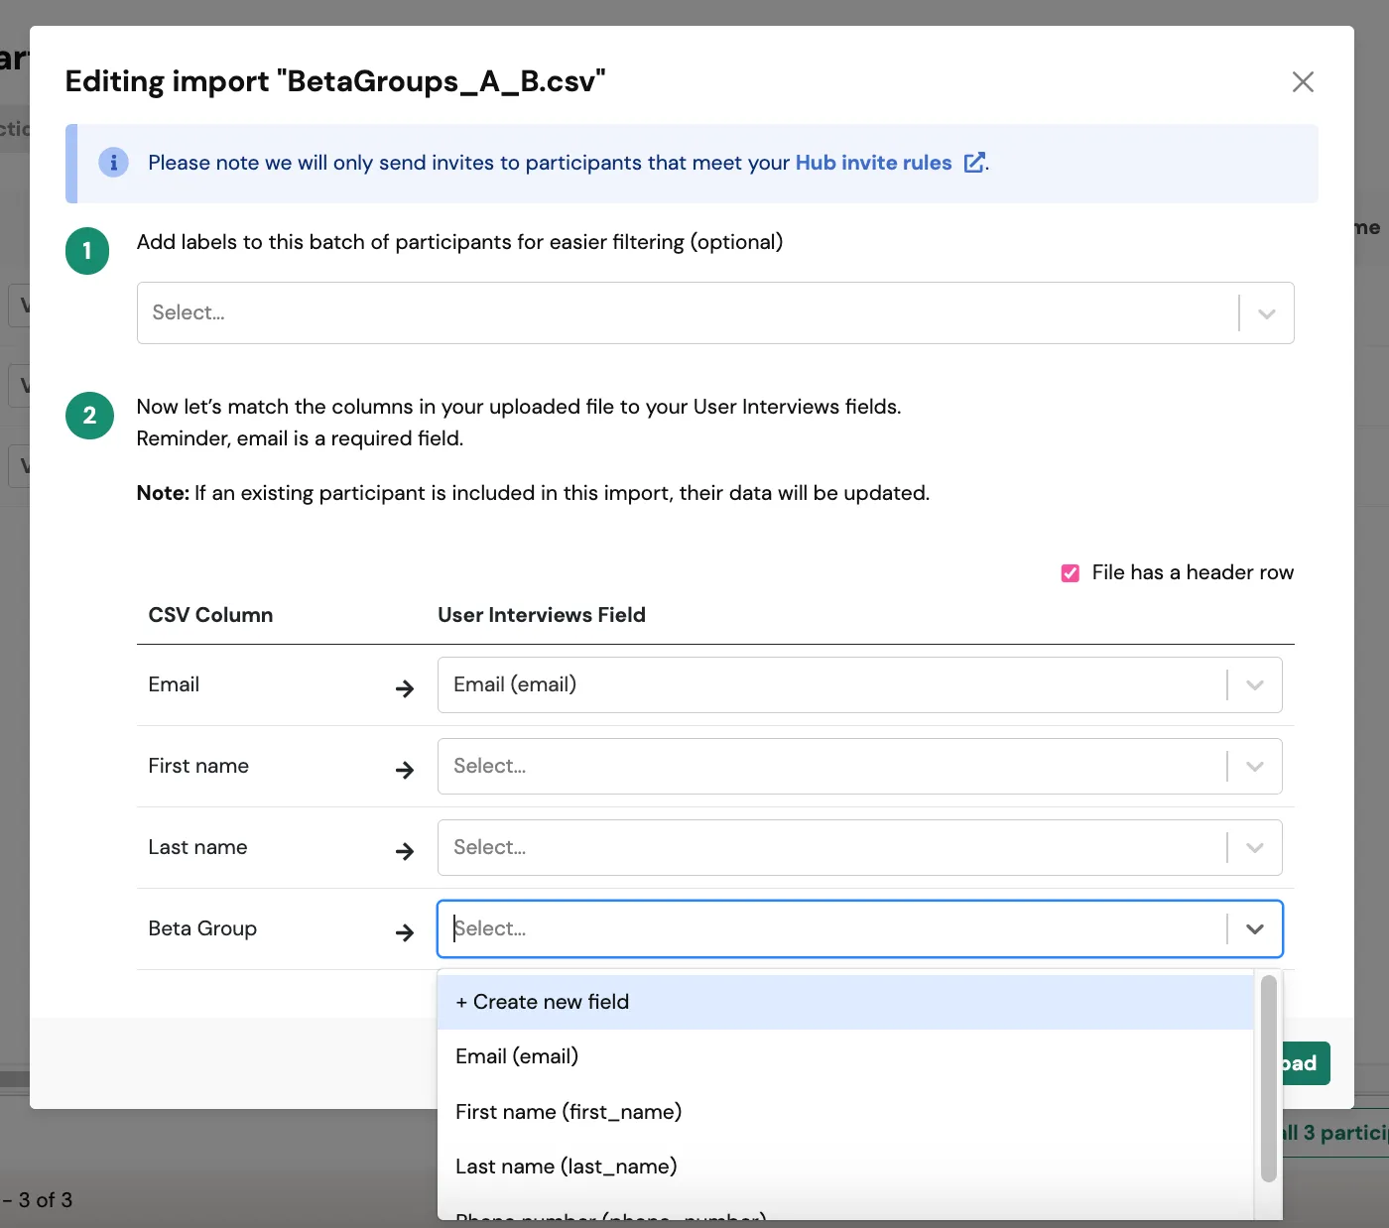The image size is (1389, 1228).
Task: Click the Email CSV column label
Action: [174, 684]
